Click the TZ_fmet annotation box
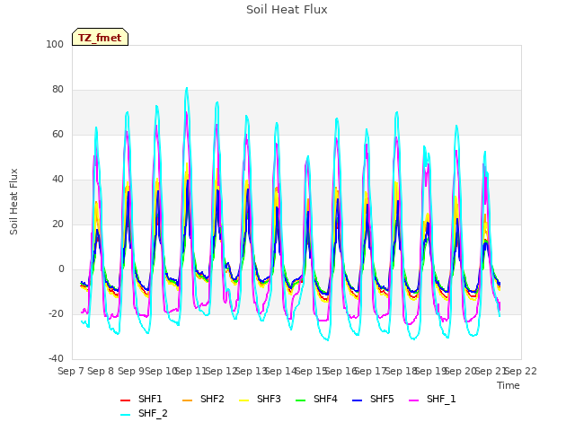Screen dimensions: 575x431 coord(100,37)
